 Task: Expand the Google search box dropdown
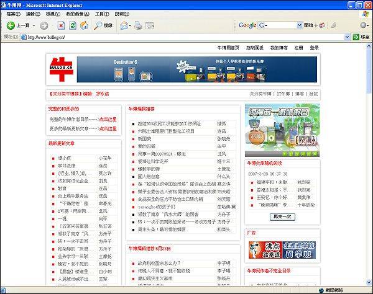[x=300, y=25]
